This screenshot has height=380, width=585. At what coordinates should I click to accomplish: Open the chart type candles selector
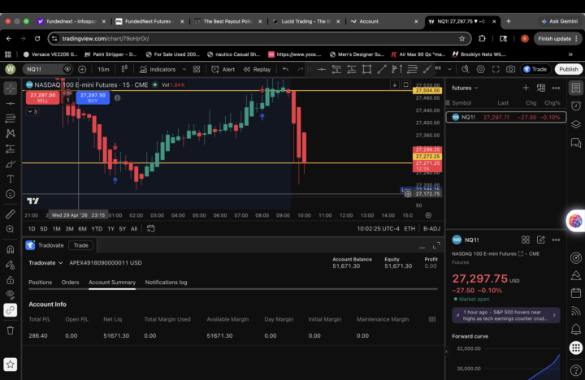(124, 69)
